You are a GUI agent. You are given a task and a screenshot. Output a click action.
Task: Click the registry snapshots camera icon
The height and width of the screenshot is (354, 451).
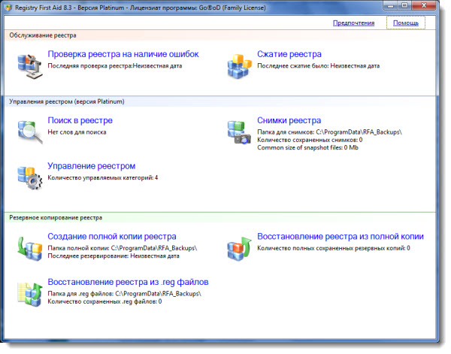pos(240,131)
